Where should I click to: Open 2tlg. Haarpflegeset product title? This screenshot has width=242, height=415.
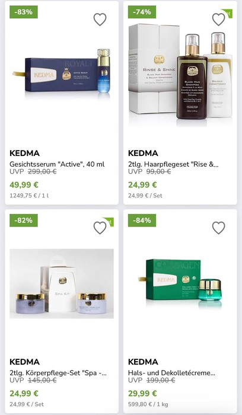(173, 164)
